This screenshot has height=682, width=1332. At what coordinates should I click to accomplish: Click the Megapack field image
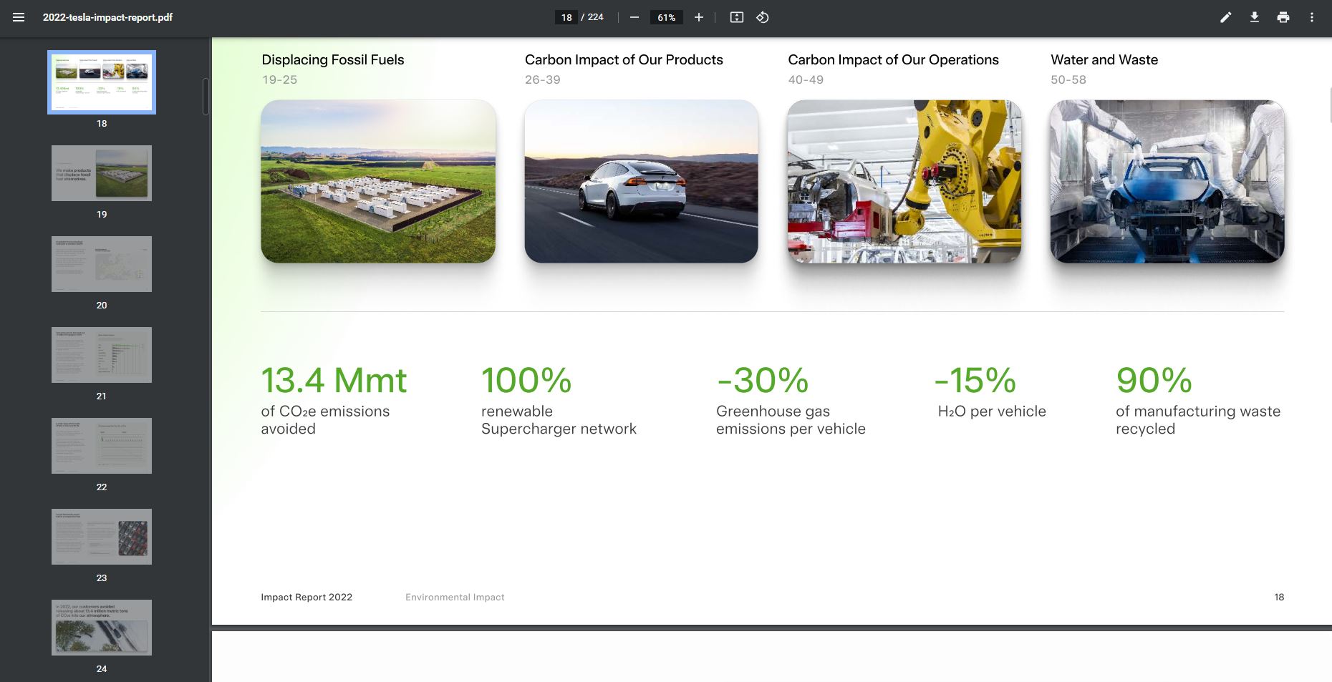378,181
